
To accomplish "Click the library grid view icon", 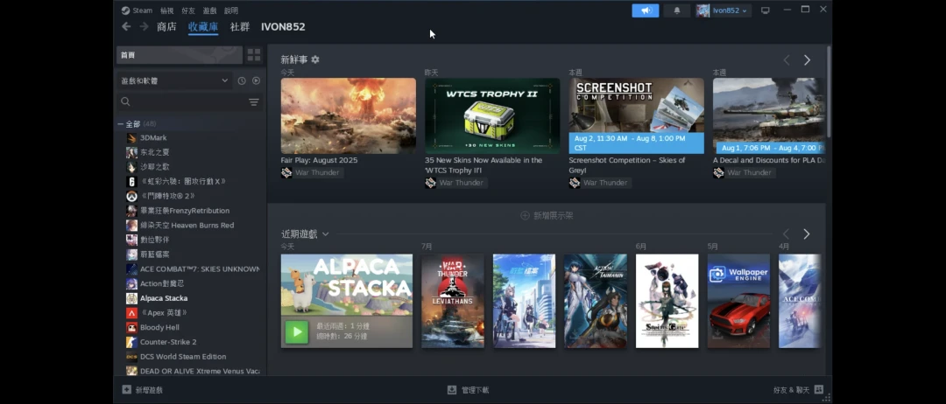I will pyautogui.click(x=254, y=55).
